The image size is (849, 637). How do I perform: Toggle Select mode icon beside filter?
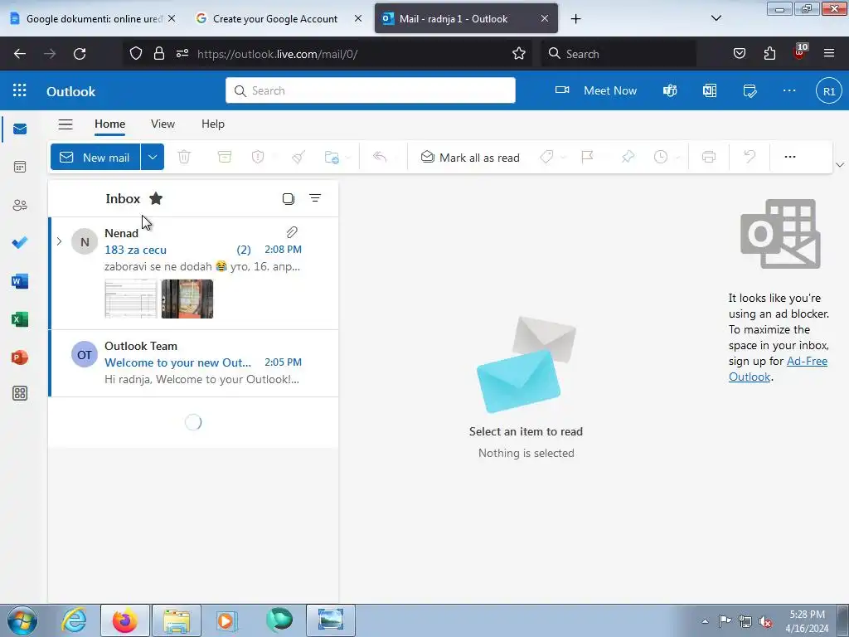289,198
